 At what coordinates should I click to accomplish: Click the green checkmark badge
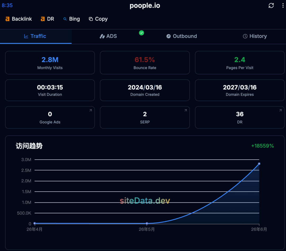pos(141,33)
